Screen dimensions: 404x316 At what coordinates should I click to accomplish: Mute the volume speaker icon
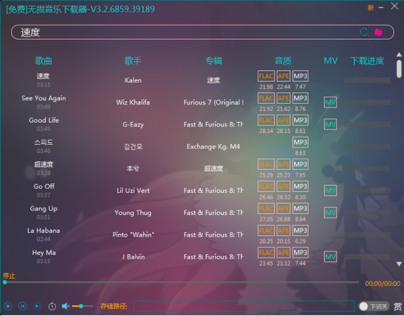coord(65,306)
